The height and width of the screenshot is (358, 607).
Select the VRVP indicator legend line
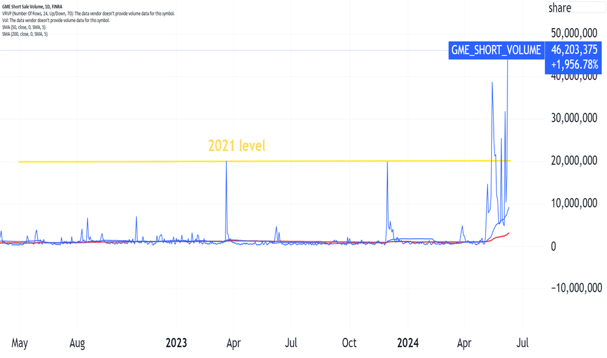point(89,14)
